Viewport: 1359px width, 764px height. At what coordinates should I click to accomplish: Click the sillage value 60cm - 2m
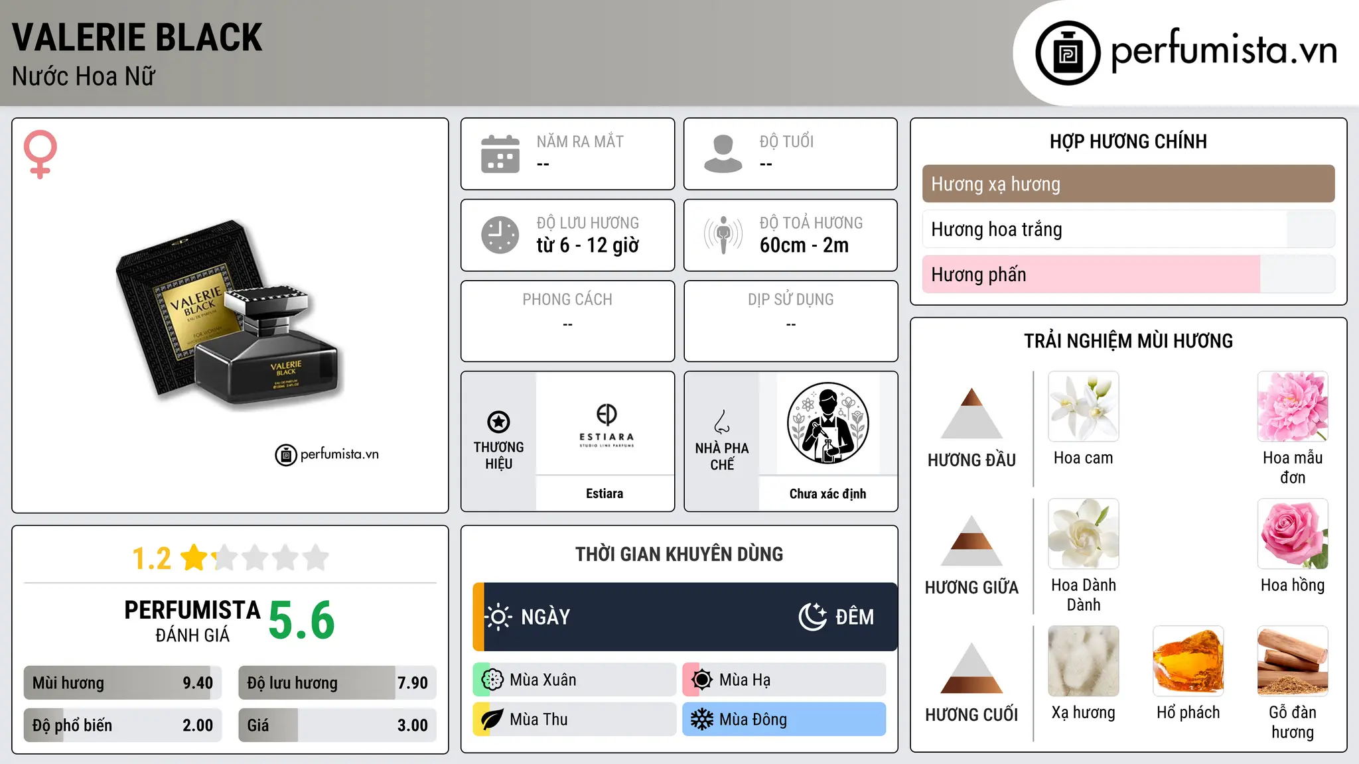804,245
